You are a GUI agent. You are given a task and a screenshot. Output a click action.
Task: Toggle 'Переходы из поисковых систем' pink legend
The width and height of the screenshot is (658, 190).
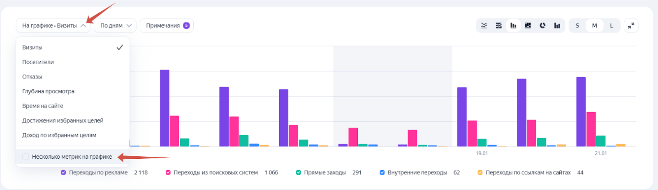168,173
